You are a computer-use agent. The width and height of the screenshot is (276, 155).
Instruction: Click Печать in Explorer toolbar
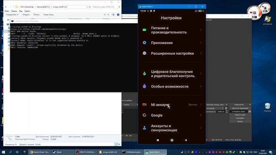tap(36, 15)
